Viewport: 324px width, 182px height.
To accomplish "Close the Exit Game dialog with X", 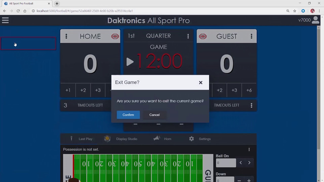I will coord(201,82).
